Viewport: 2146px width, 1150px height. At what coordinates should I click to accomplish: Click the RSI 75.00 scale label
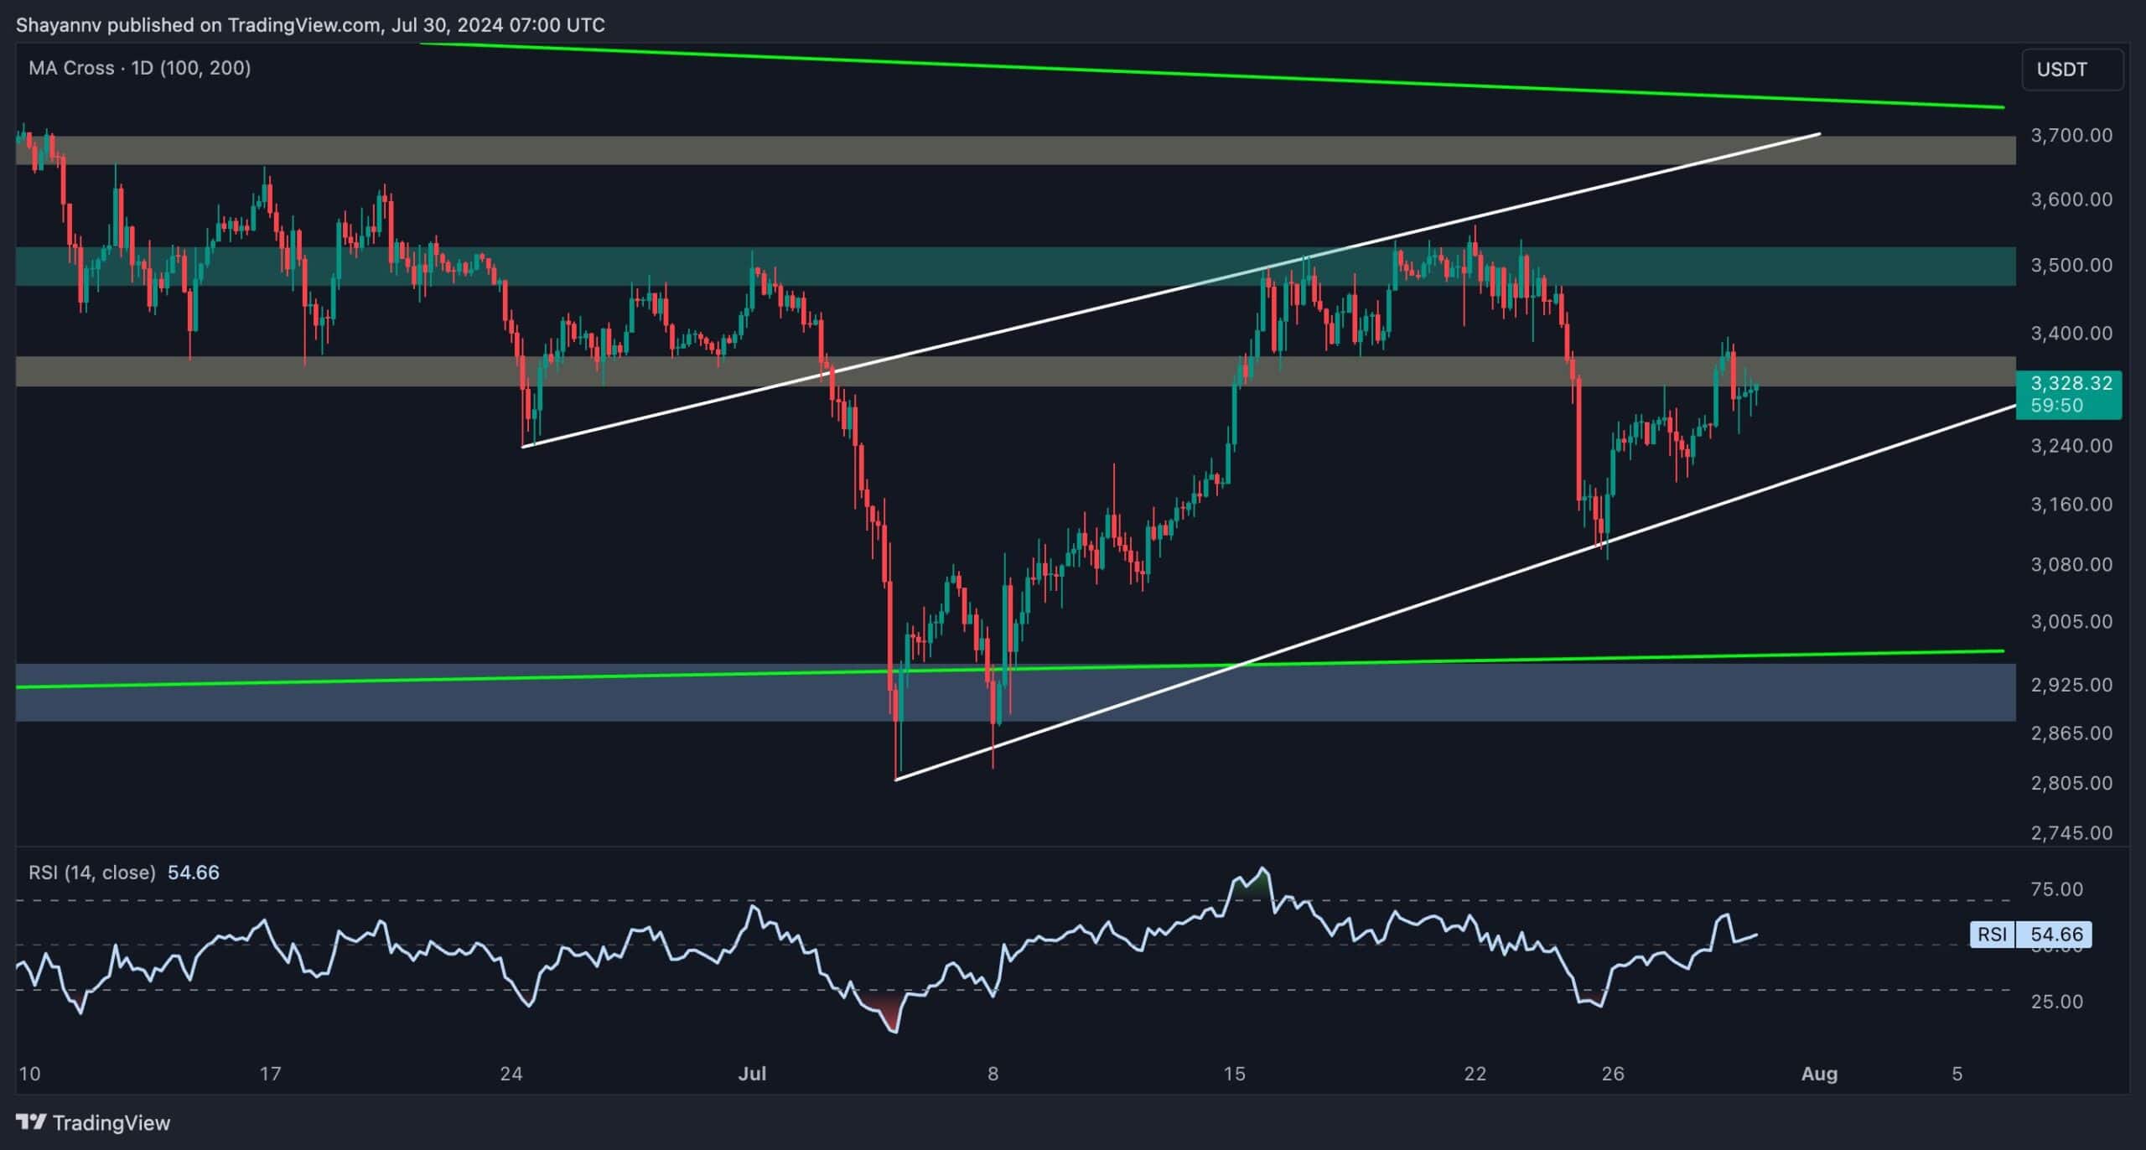click(2056, 889)
